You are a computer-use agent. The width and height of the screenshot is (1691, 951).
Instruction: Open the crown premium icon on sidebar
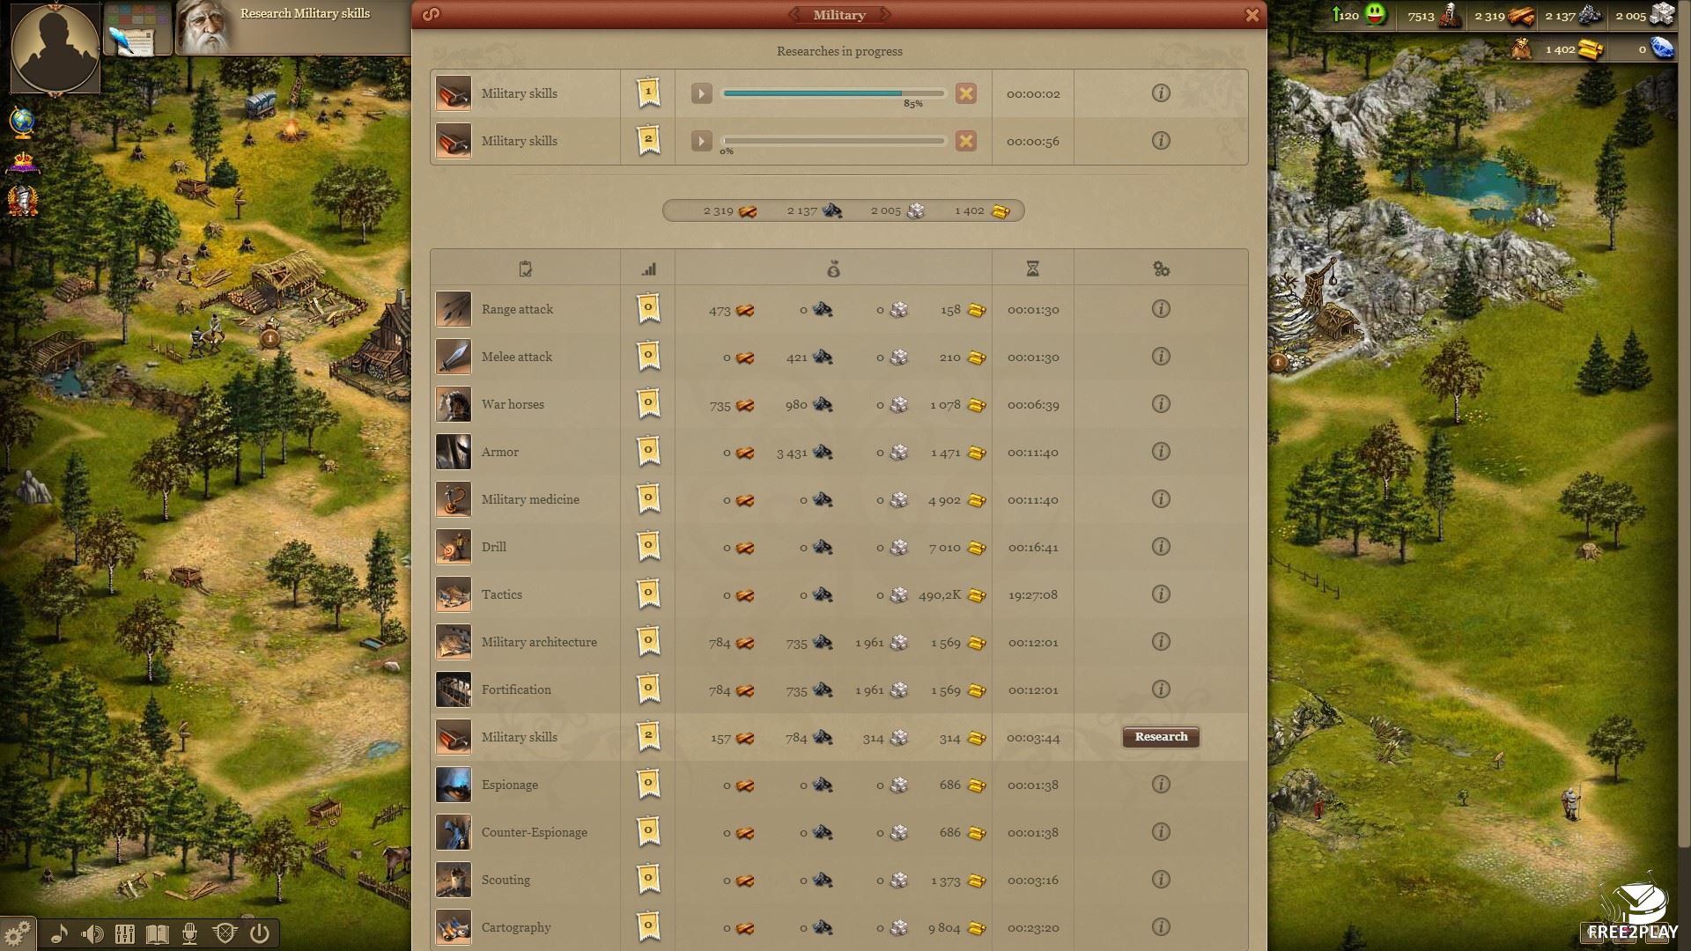(x=23, y=162)
